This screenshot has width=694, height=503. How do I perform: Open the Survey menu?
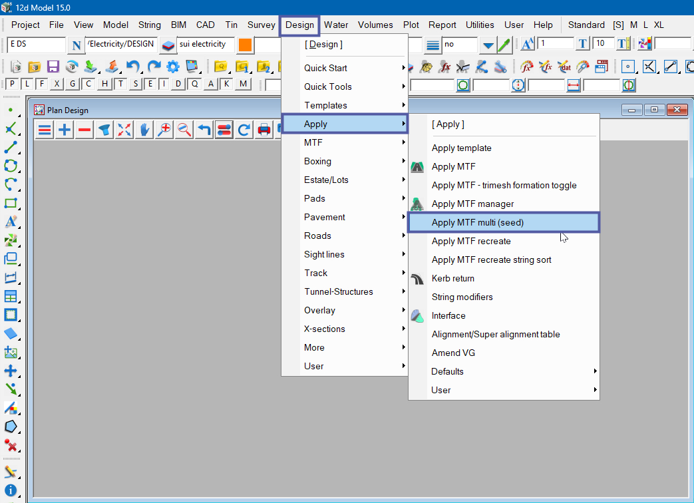coord(261,25)
